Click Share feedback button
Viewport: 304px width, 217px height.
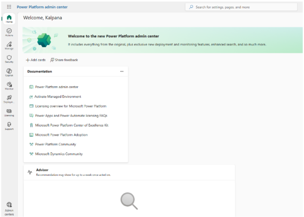(x=64, y=60)
